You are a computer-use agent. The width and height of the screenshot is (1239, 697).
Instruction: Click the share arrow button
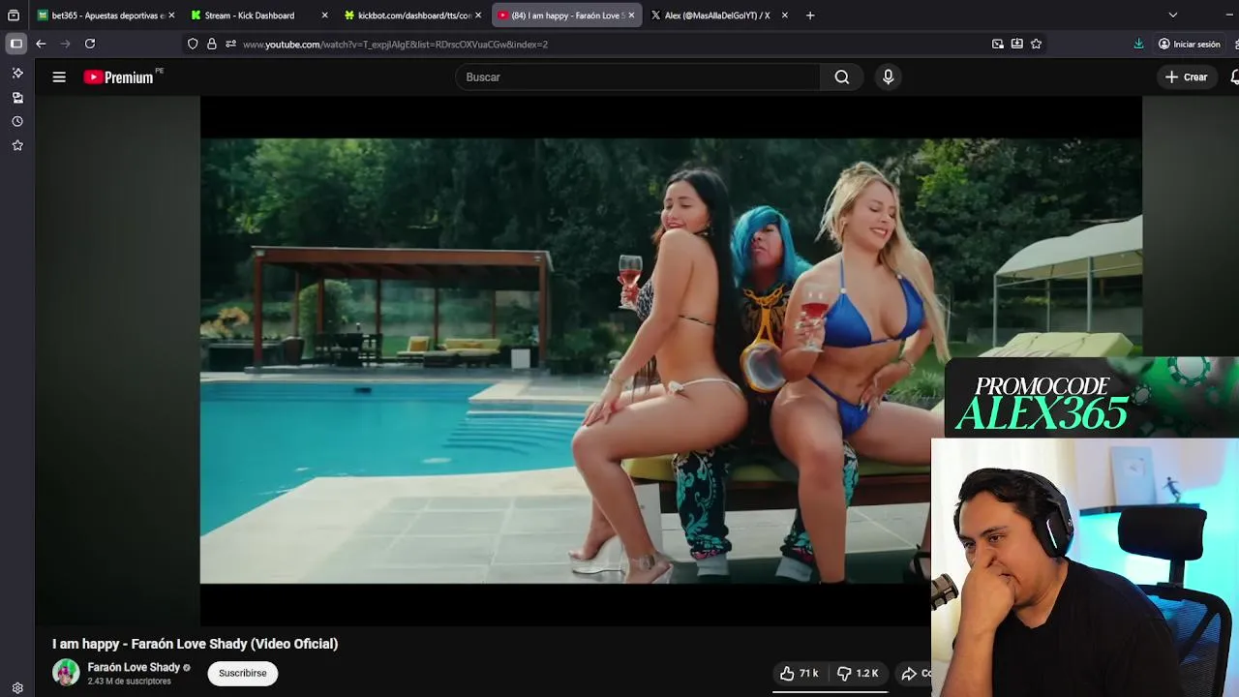click(913, 673)
